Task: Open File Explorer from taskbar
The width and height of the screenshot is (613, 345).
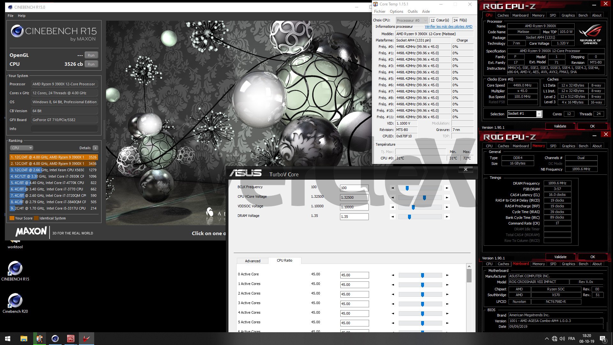Action: (24, 339)
